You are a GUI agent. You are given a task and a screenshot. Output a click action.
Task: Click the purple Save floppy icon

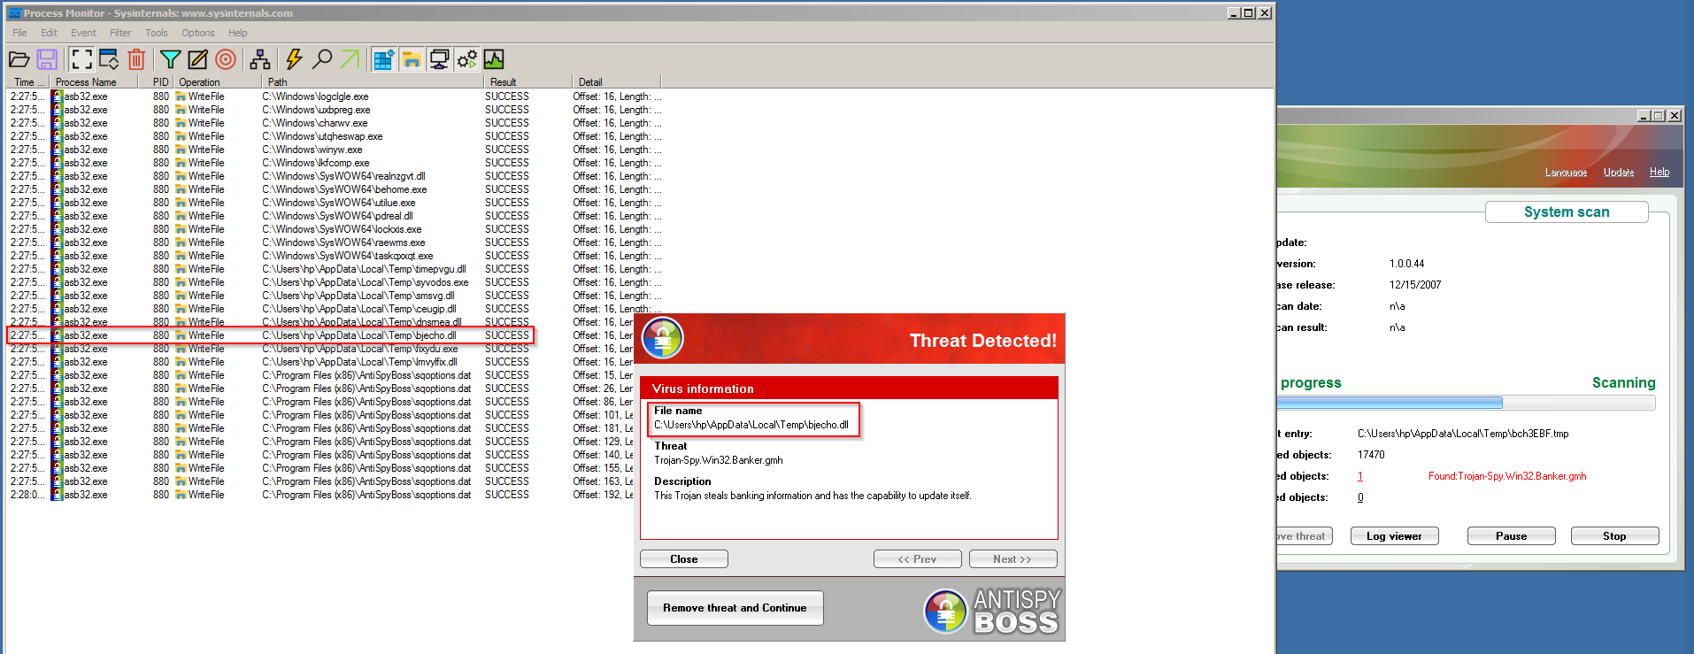[47, 59]
